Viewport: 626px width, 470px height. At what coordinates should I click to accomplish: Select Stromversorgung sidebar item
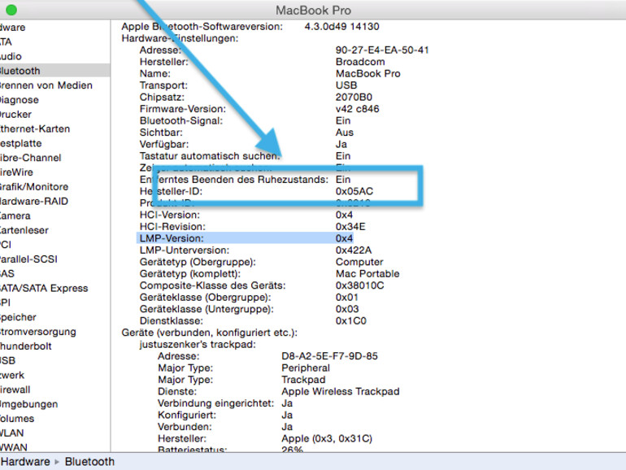point(38,332)
